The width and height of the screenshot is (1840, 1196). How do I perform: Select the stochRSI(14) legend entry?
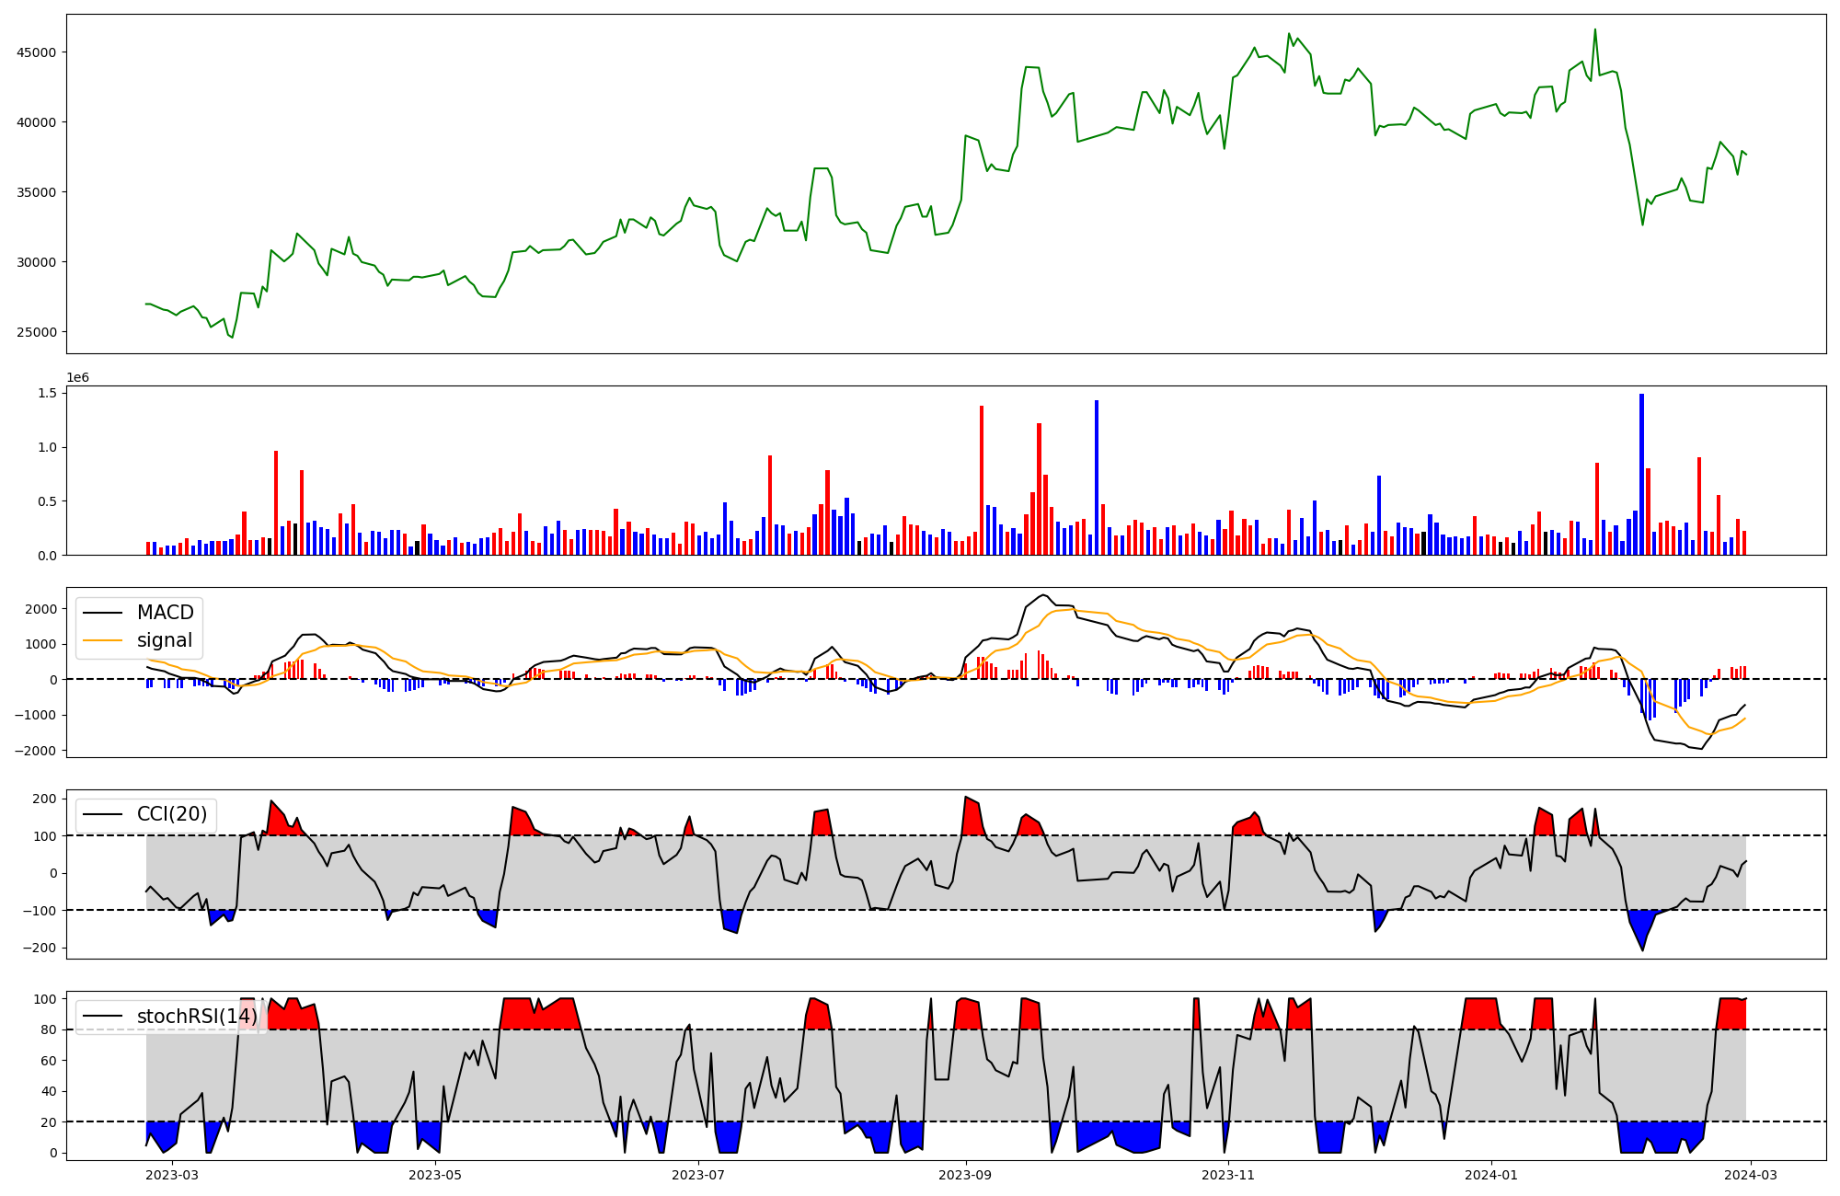(197, 1017)
